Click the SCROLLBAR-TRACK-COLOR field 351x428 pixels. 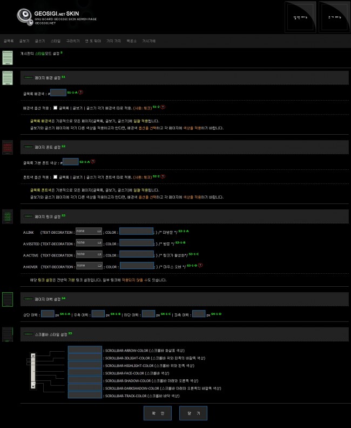click(85, 394)
